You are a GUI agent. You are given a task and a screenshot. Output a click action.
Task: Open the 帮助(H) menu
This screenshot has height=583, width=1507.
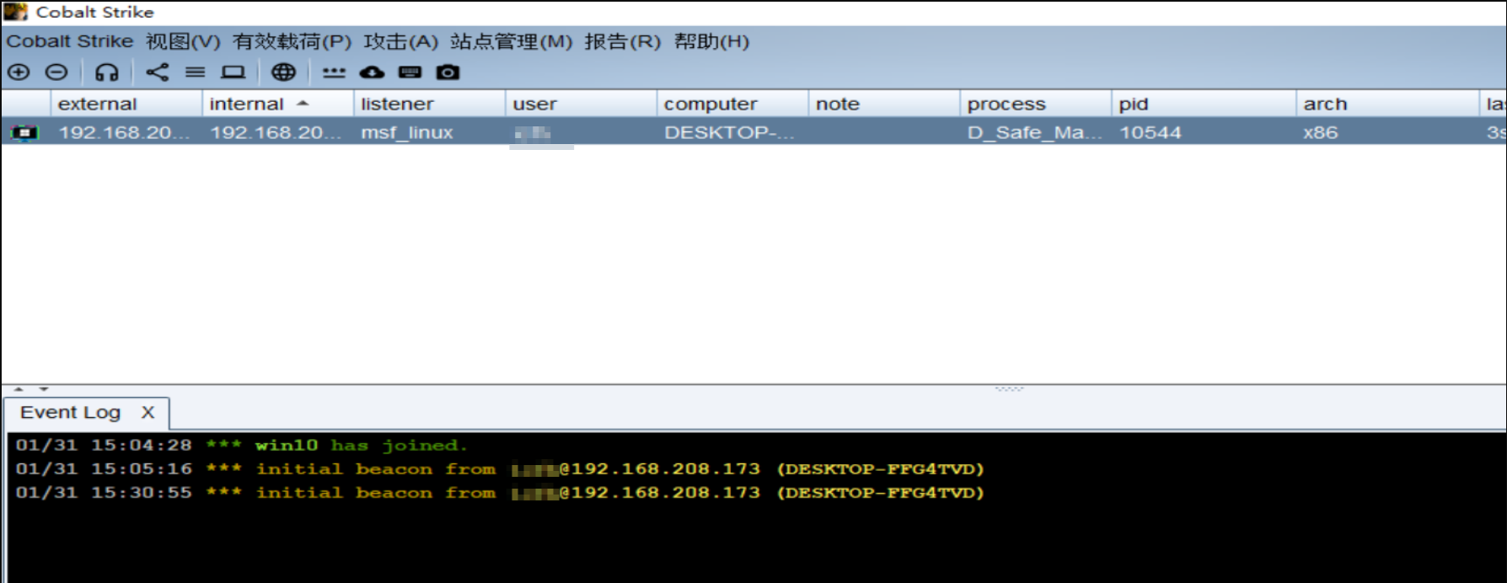click(711, 41)
